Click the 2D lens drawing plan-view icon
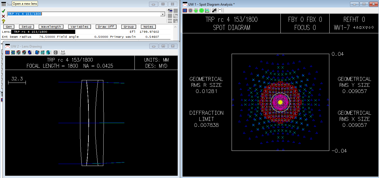The width and height of the screenshot is (379, 178). coord(13,52)
